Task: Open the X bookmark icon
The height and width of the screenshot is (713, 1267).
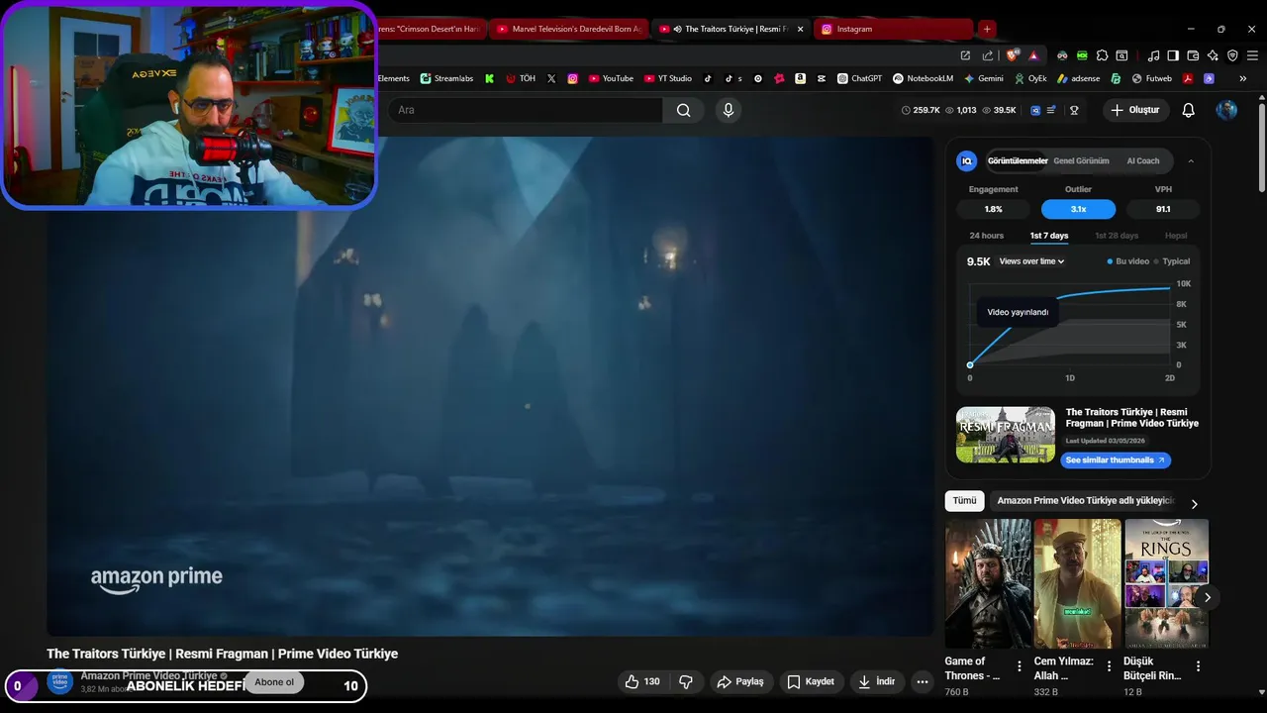Action: point(551,78)
